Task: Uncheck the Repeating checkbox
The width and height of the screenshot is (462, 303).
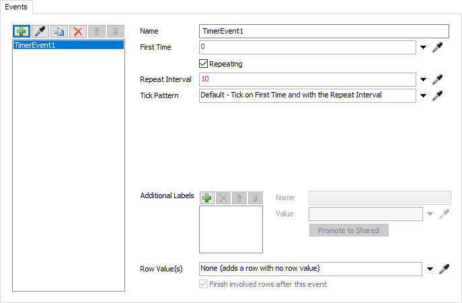Action: click(204, 64)
